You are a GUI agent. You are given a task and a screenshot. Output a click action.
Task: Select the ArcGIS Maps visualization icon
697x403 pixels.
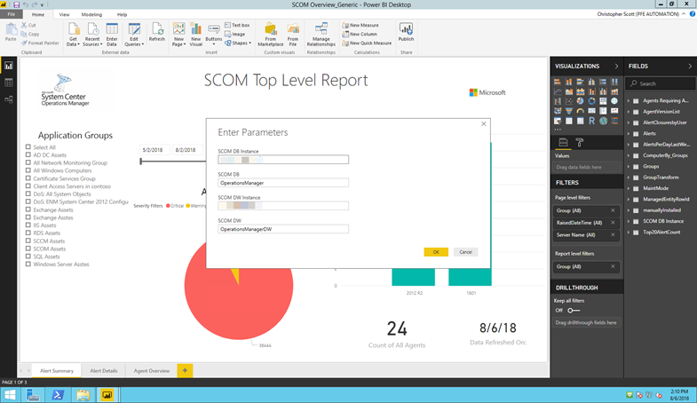603,121
